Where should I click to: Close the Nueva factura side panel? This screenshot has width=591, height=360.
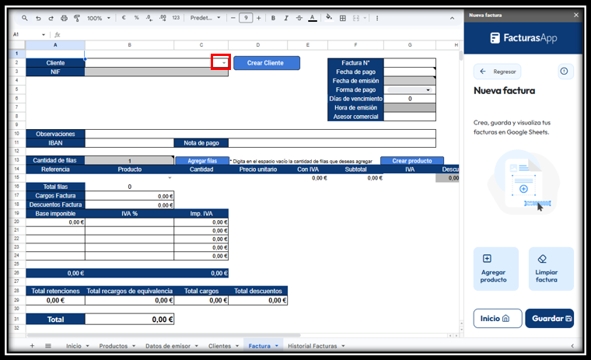(576, 14)
